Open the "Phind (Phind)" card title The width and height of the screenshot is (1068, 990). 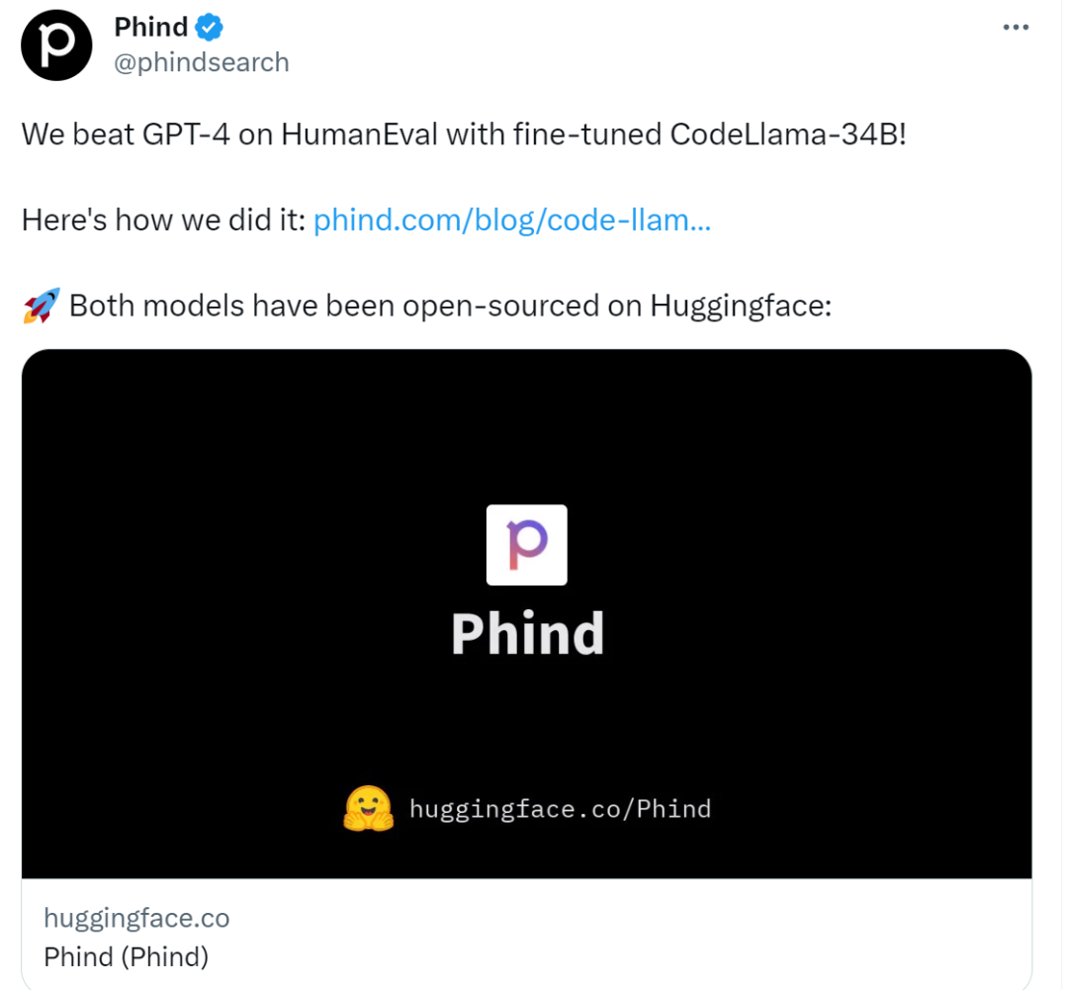tap(126, 956)
